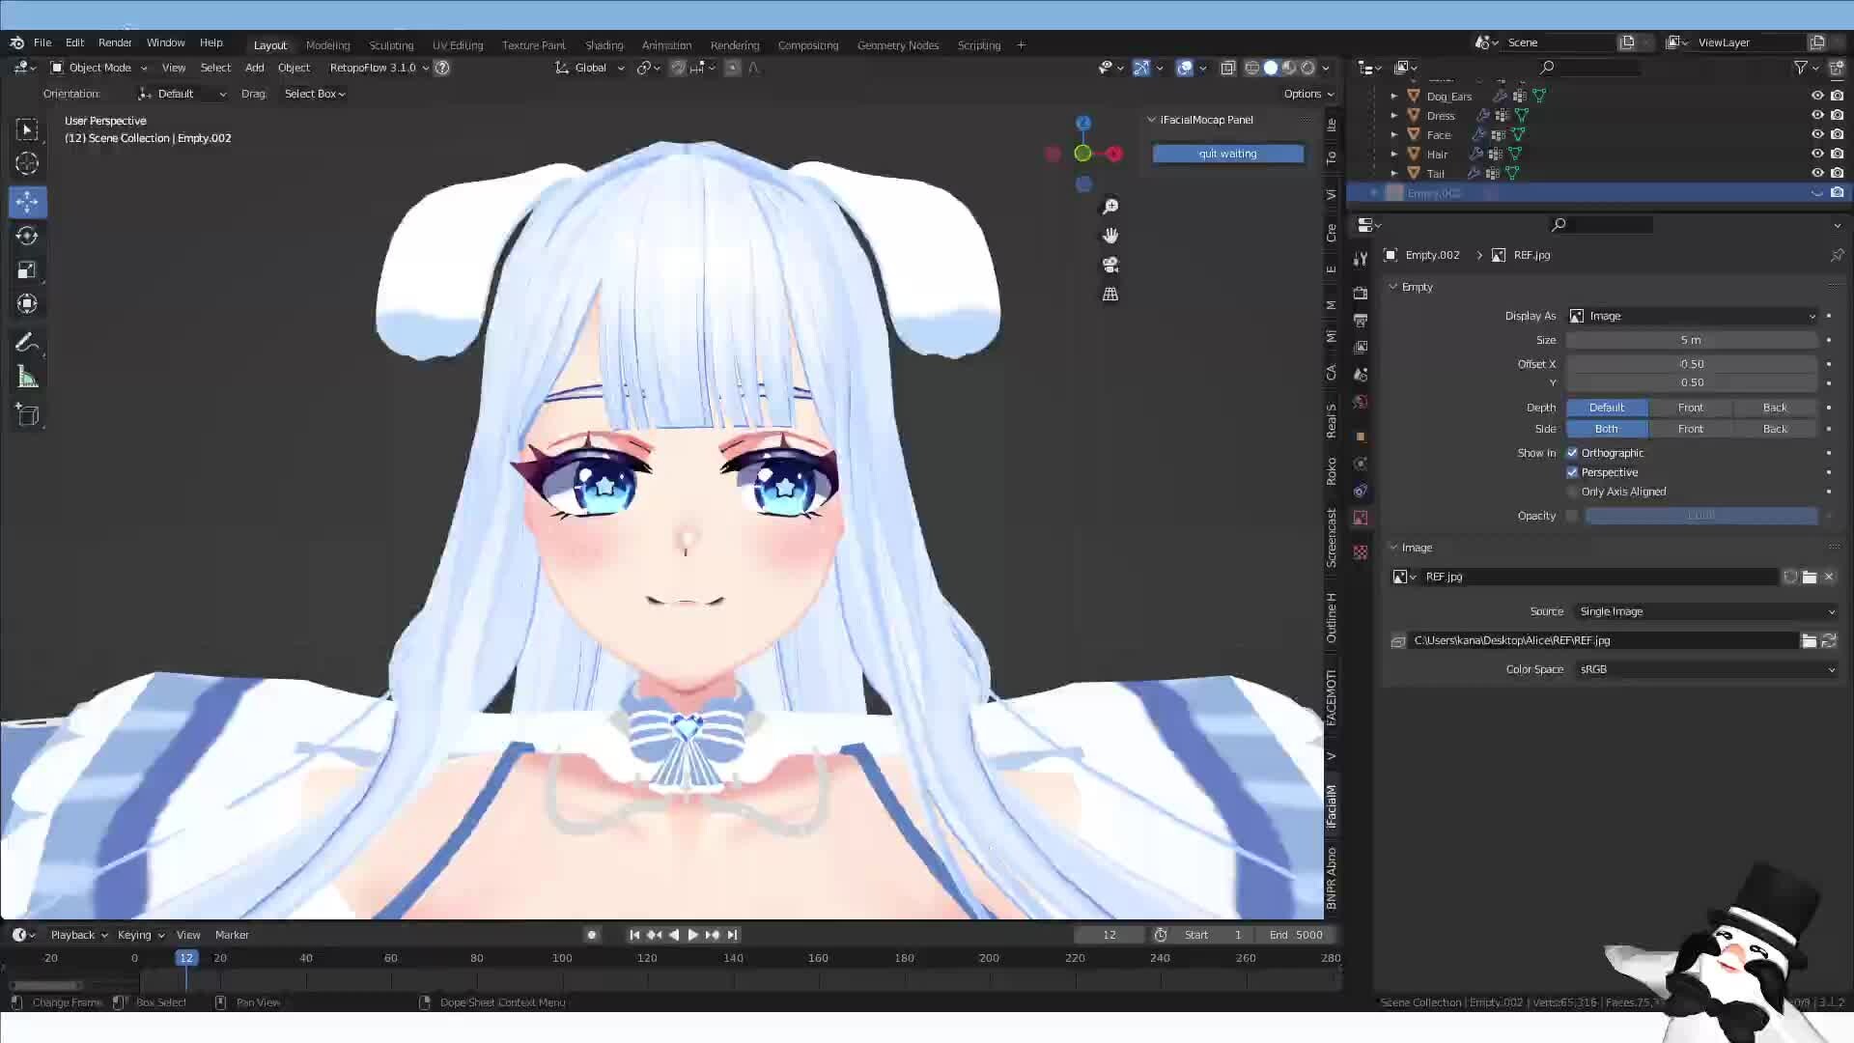Switch viewport to rendered shading mode
This screenshot has height=1043, width=1854.
(x=1307, y=68)
